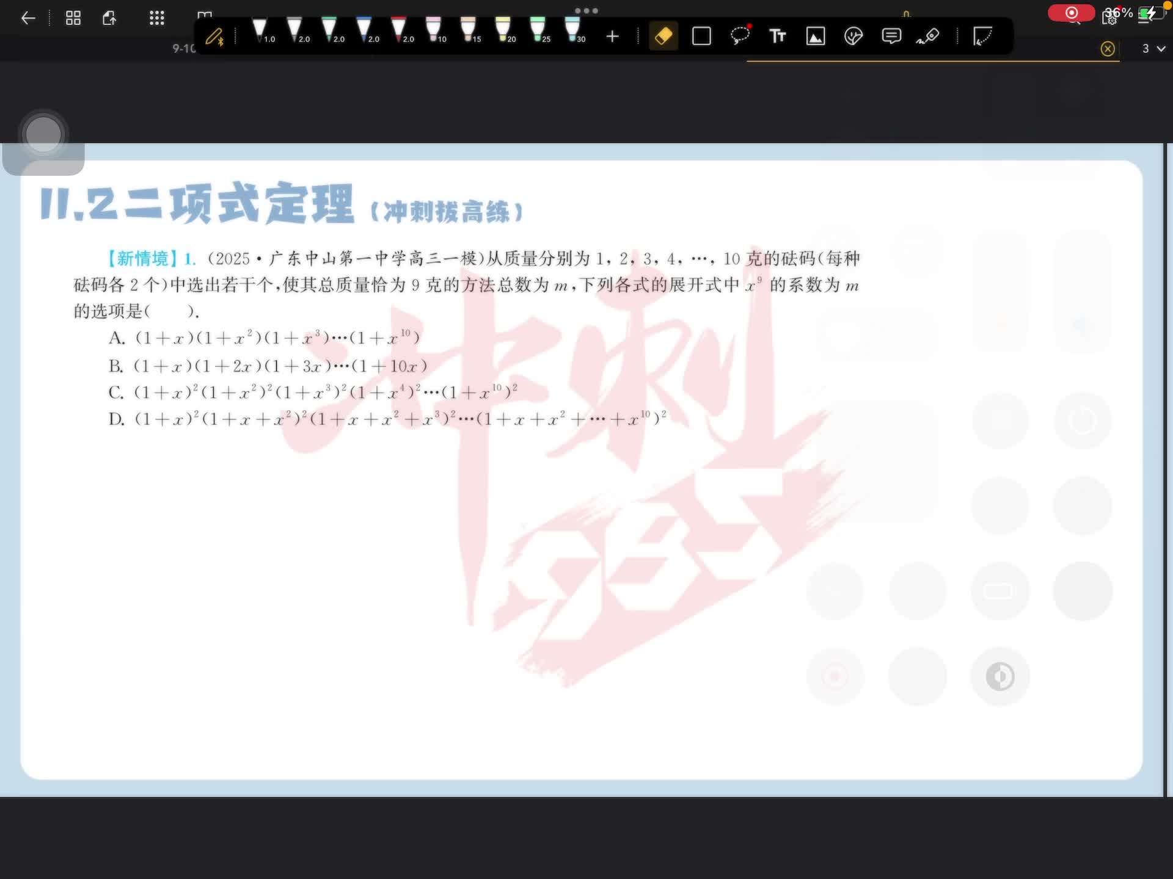Open the sticker tool
1173x879 pixels.
pyautogui.click(x=853, y=36)
